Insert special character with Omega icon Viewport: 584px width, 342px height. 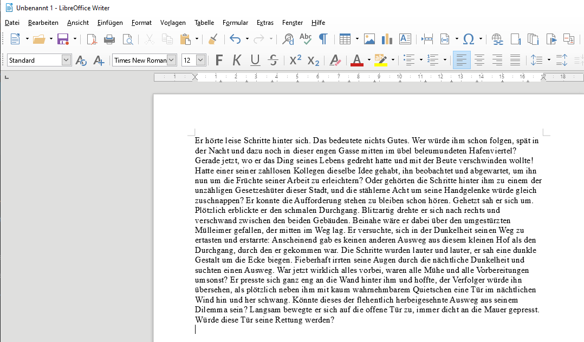point(469,39)
